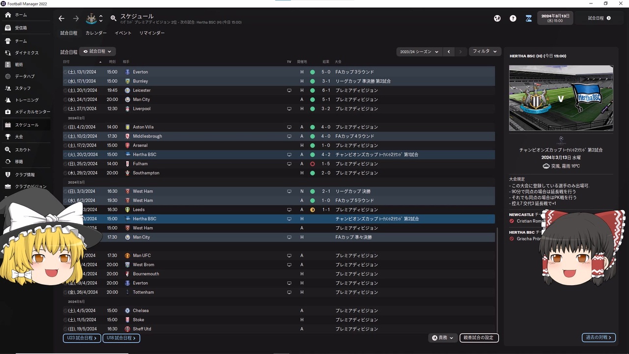The height and width of the screenshot is (354, 629).
Task: Toggle the circle on the Sheff Utd 19/5/2024 row
Action: tap(66, 329)
